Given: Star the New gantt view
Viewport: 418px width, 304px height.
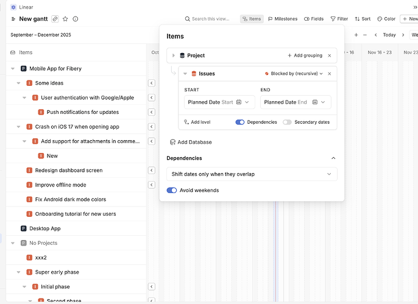Looking at the screenshot, I should point(65,19).
